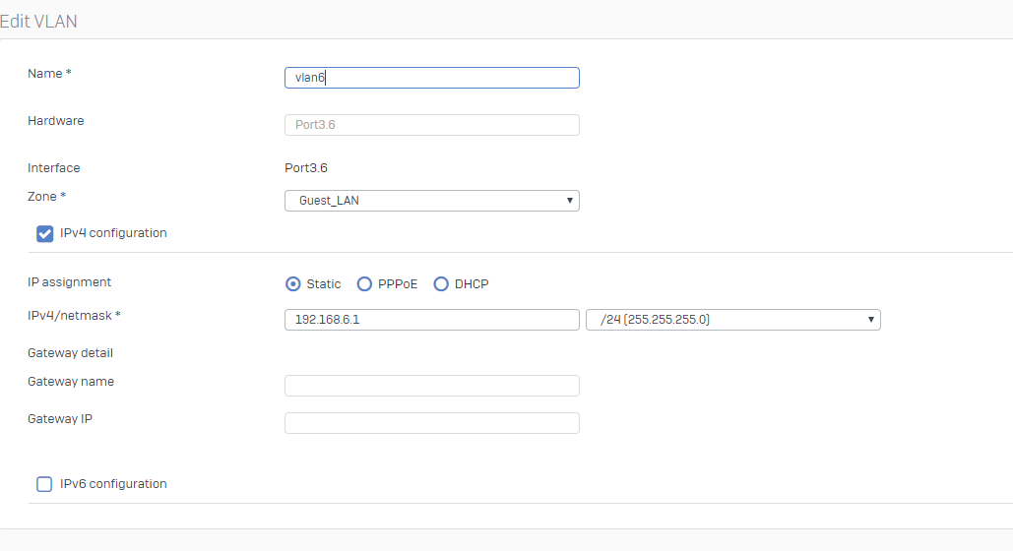Focus the empty Gateway name field

point(431,386)
